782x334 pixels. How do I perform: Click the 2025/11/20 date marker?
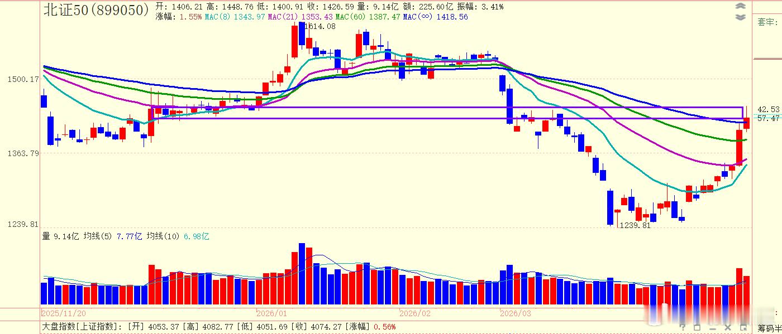coord(64,313)
